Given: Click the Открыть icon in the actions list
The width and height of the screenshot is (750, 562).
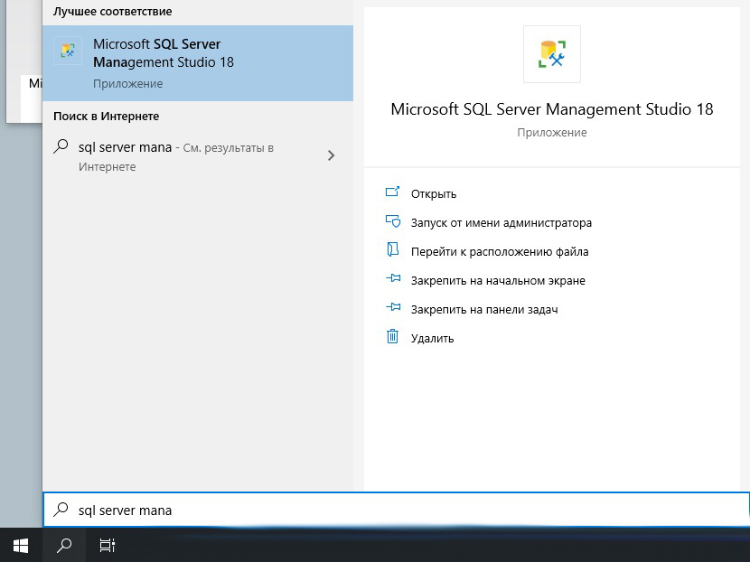Looking at the screenshot, I should [392, 192].
